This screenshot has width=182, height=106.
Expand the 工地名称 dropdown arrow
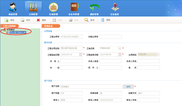120,48
